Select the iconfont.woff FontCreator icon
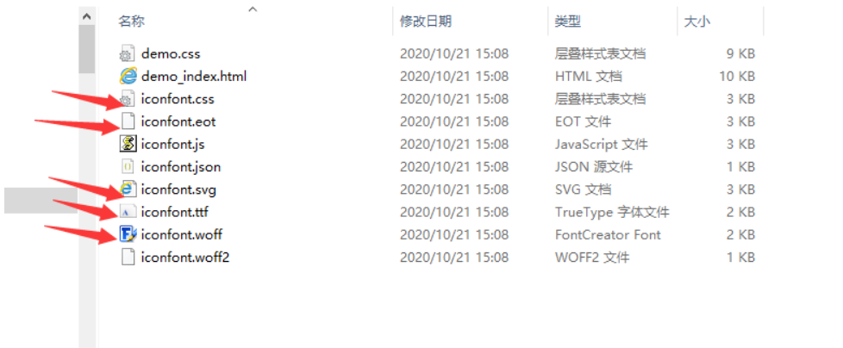This screenshot has height=348, width=843. point(128,234)
